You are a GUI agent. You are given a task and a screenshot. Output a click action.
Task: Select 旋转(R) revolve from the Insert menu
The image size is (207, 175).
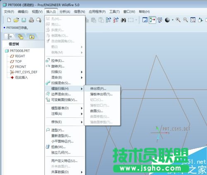point(65,66)
